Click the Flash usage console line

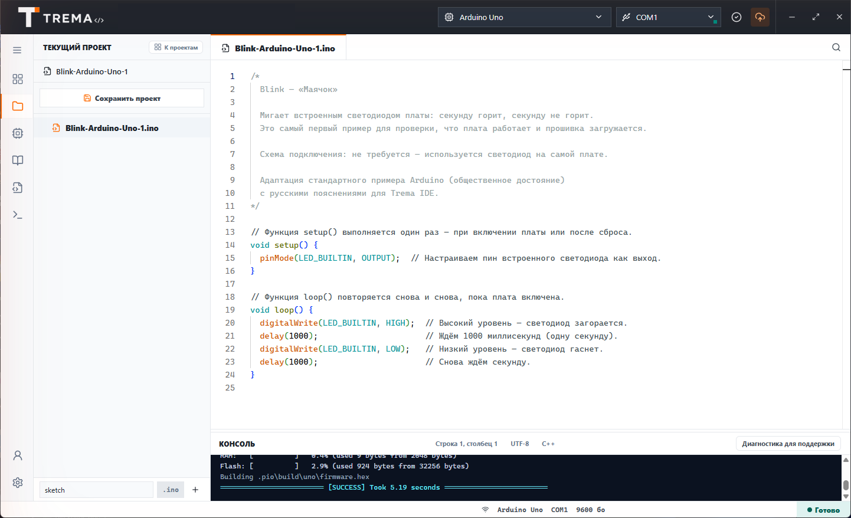coord(345,466)
